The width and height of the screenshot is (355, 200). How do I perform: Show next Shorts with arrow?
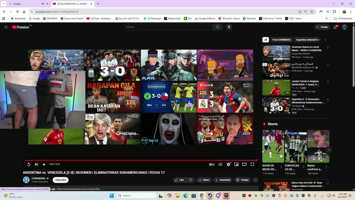pos(328,149)
